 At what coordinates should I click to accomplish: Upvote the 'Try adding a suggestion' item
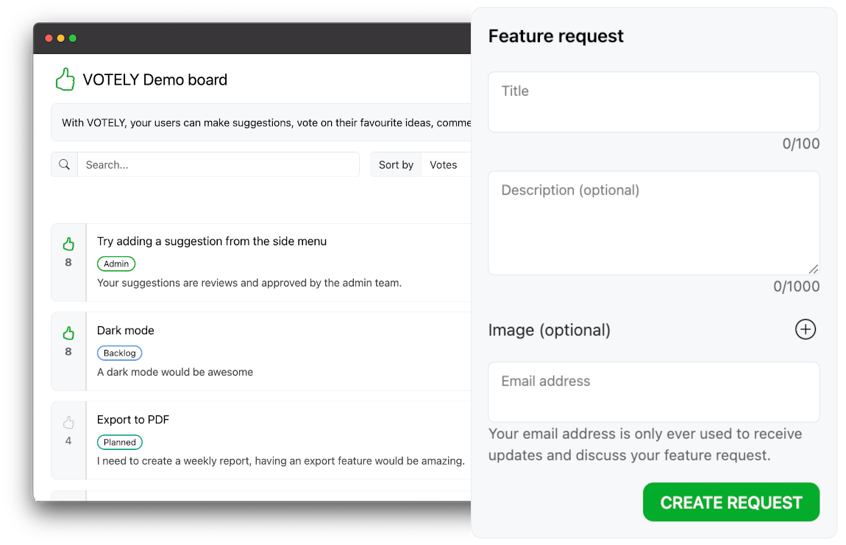coord(68,244)
